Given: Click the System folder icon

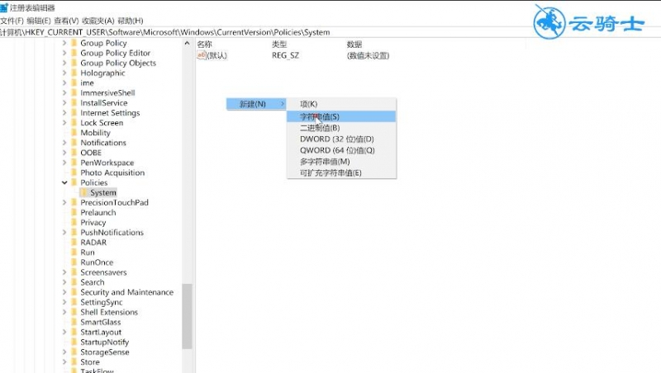Looking at the screenshot, I should click(x=84, y=192).
